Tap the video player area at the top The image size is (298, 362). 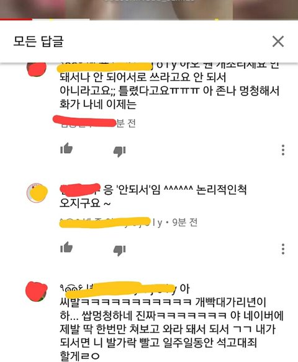(149, 9)
